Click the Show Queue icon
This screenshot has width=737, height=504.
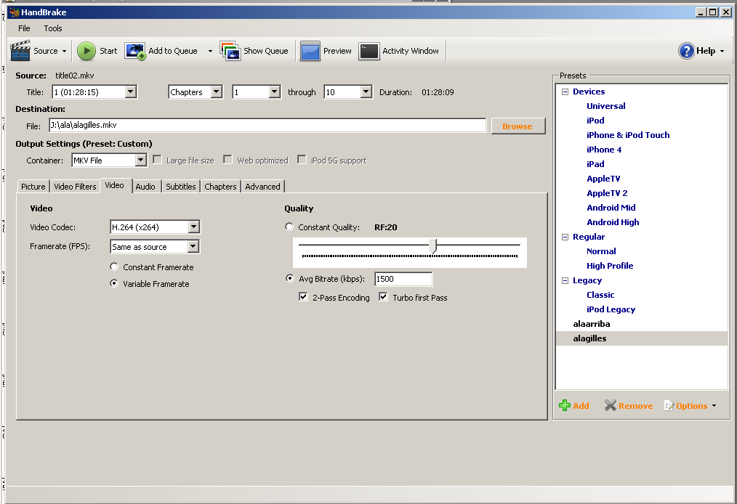pyautogui.click(x=230, y=51)
